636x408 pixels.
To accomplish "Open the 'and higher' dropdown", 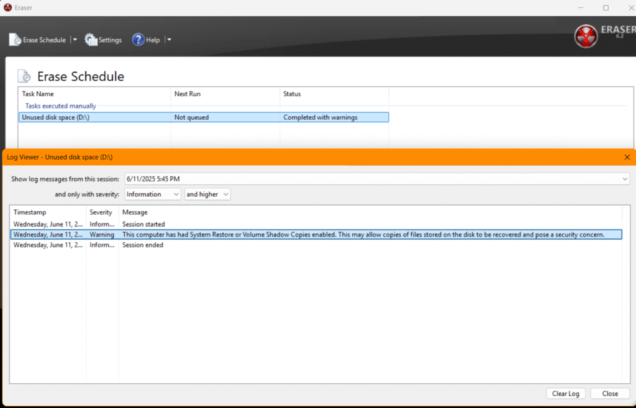I will (207, 194).
